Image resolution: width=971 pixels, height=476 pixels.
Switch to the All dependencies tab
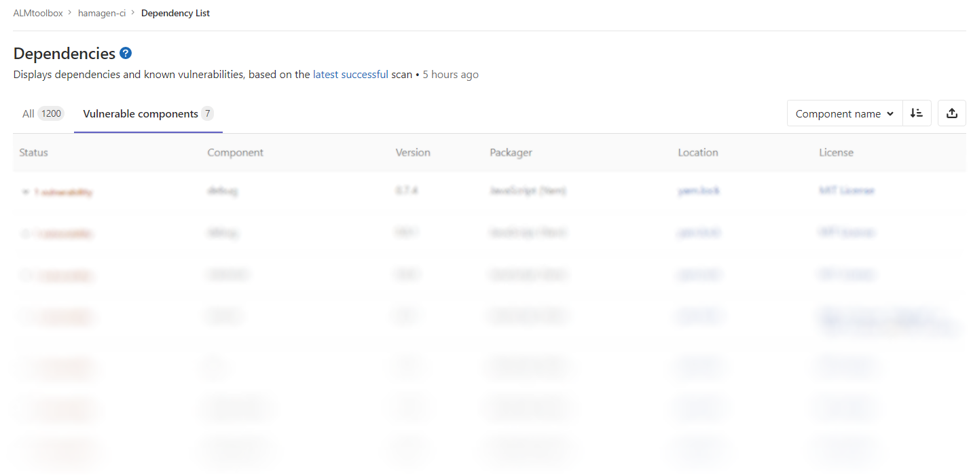tap(42, 113)
